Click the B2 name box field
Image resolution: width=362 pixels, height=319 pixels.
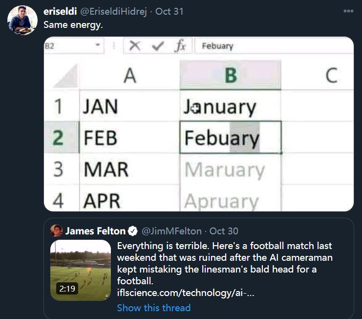(68, 46)
